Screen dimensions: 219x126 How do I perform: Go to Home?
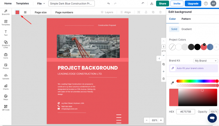click(x=8, y=4)
